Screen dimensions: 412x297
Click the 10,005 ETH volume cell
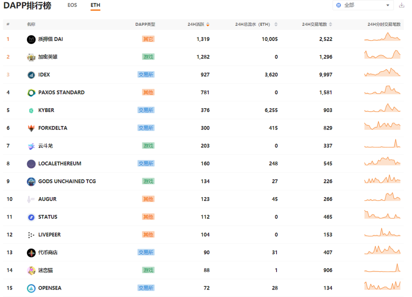(x=269, y=39)
